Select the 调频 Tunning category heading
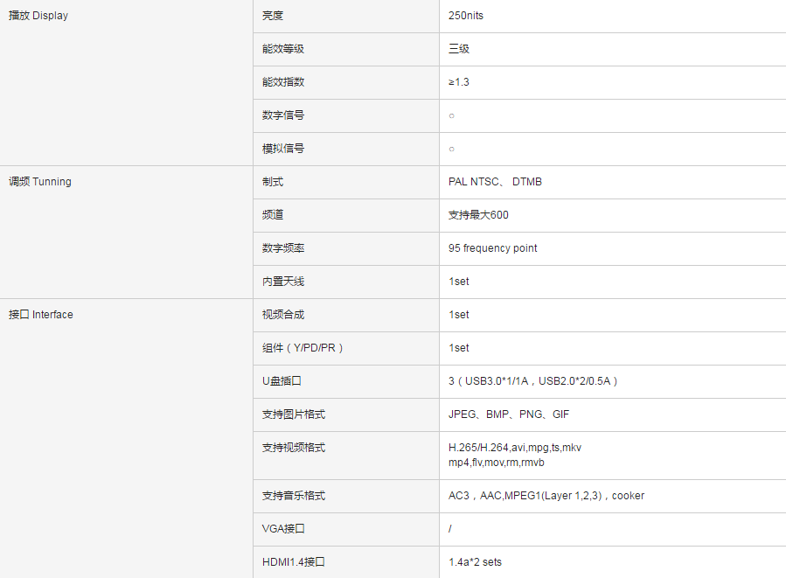786x578 pixels. click(x=40, y=182)
